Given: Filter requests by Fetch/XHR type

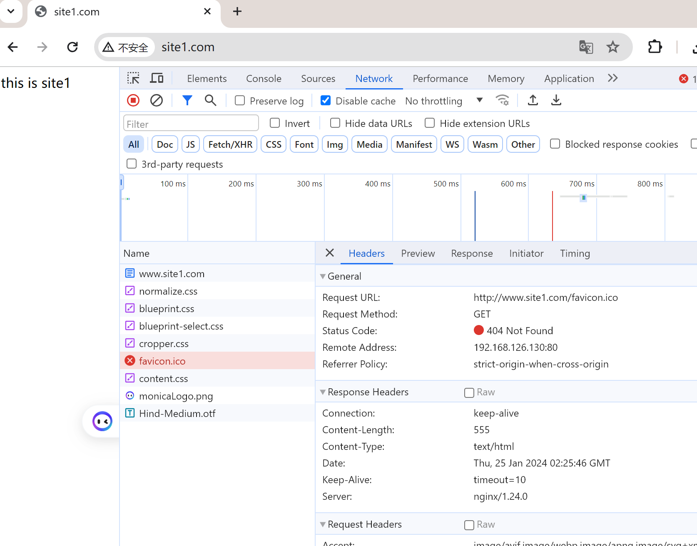Looking at the screenshot, I should point(230,144).
